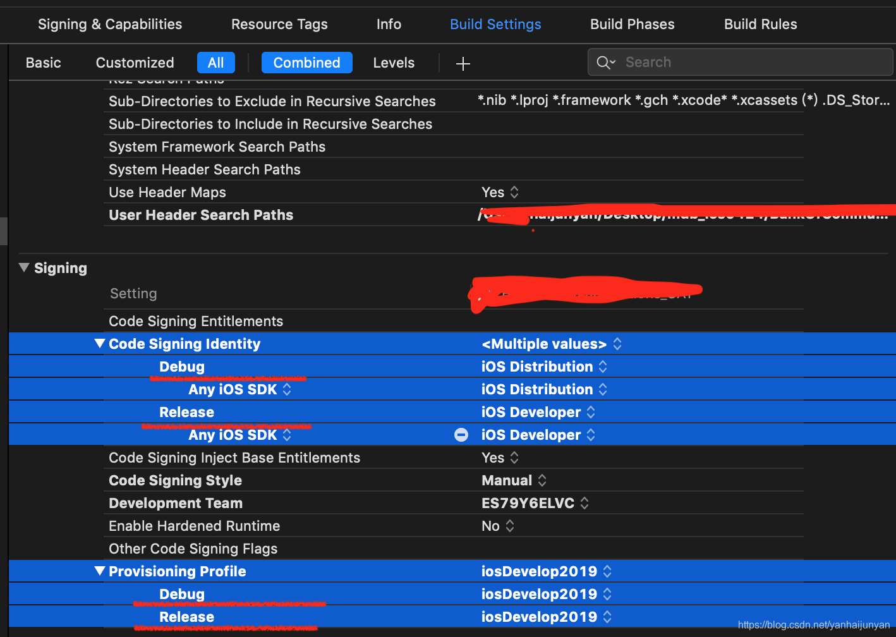Select the Use Header Maps setting name
Viewport: 896px width, 637px height.
coord(167,192)
